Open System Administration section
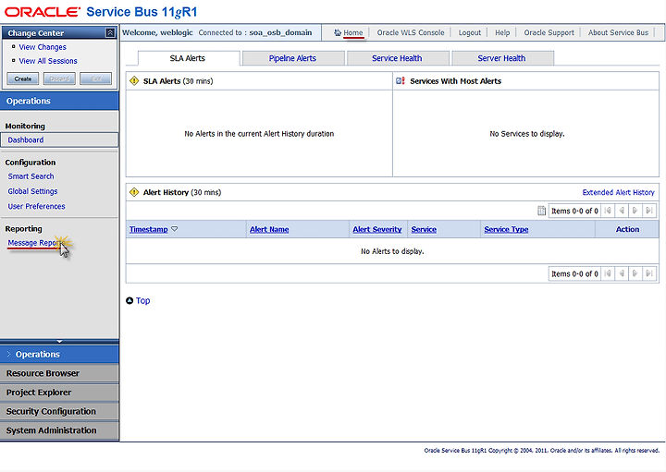 [59, 430]
